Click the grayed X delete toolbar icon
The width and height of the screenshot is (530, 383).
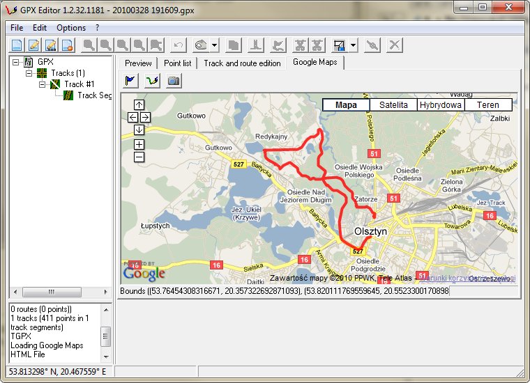[395, 45]
